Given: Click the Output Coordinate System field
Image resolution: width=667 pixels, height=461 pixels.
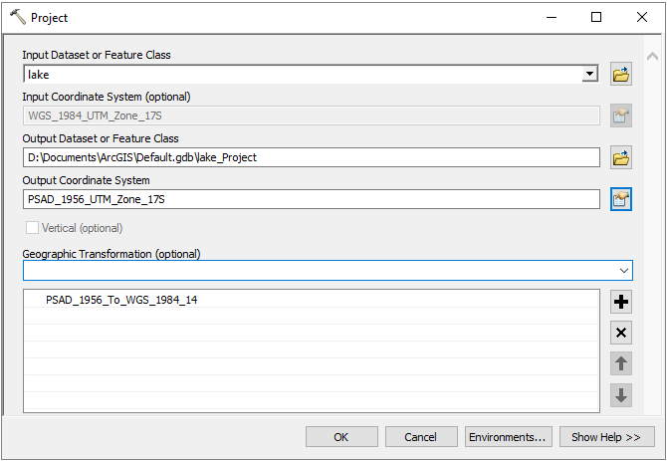Looking at the screenshot, I should (x=311, y=199).
